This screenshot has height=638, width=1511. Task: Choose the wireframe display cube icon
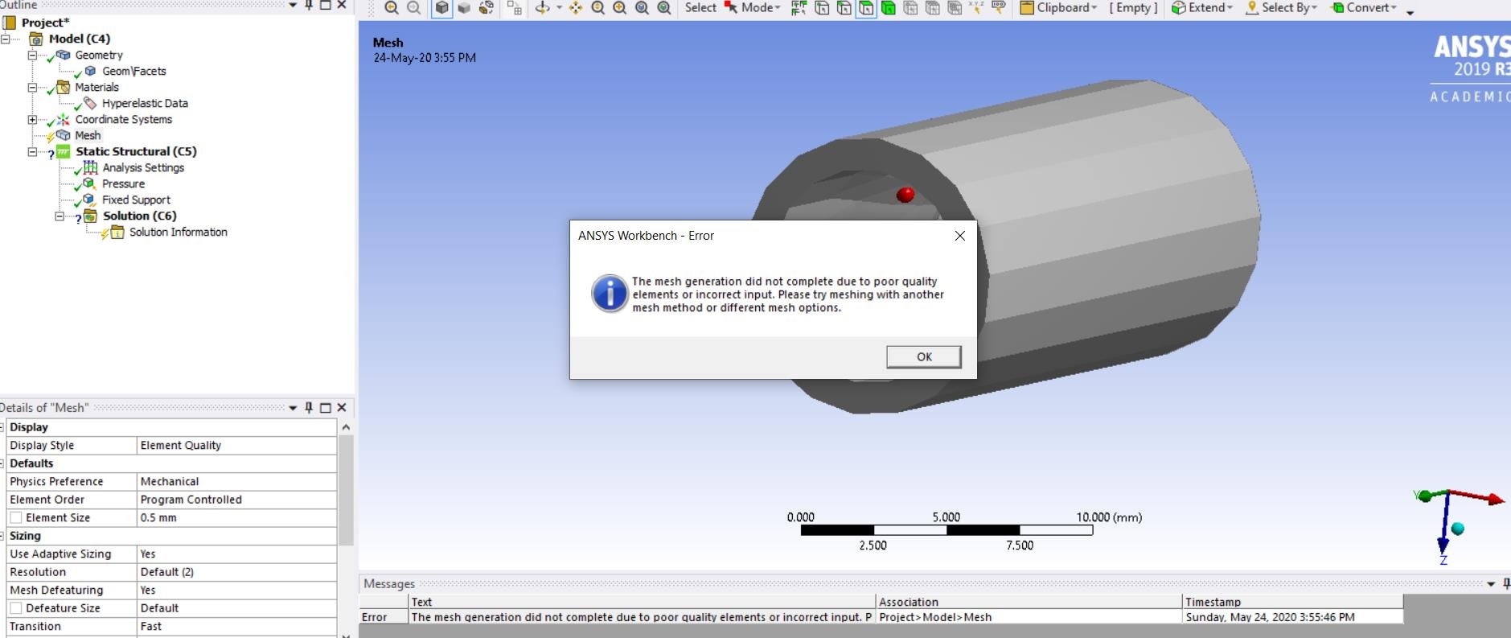[487, 8]
